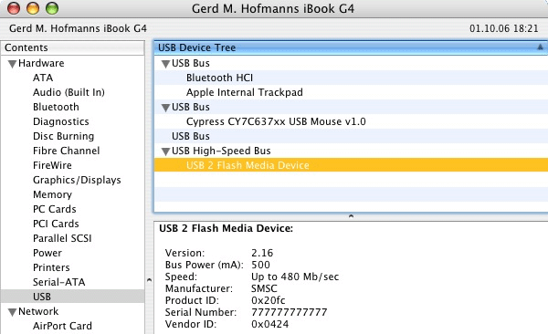Select Bluetooth HCI device row
This screenshot has height=334, width=548.
pyautogui.click(x=351, y=78)
